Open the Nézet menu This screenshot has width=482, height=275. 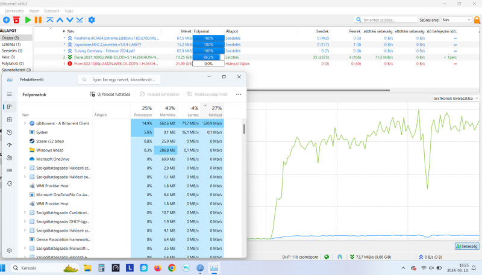(x=34, y=11)
